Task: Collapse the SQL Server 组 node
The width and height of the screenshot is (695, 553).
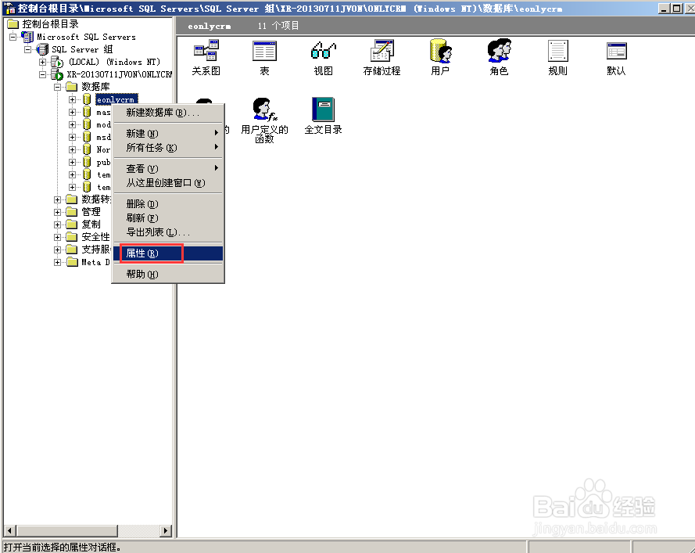Action: (27, 49)
